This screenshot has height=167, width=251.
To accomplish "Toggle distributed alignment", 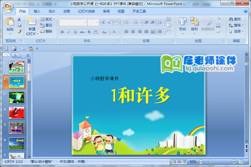I will click(x=153, y=32).
